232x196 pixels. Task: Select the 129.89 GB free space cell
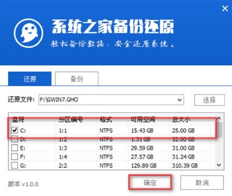click(x=144, y=166)
